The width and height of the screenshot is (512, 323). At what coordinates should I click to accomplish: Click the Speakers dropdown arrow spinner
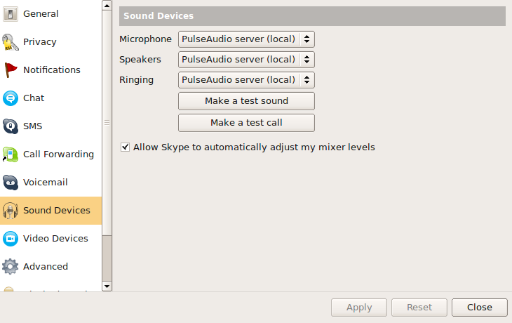coord(306,60)
